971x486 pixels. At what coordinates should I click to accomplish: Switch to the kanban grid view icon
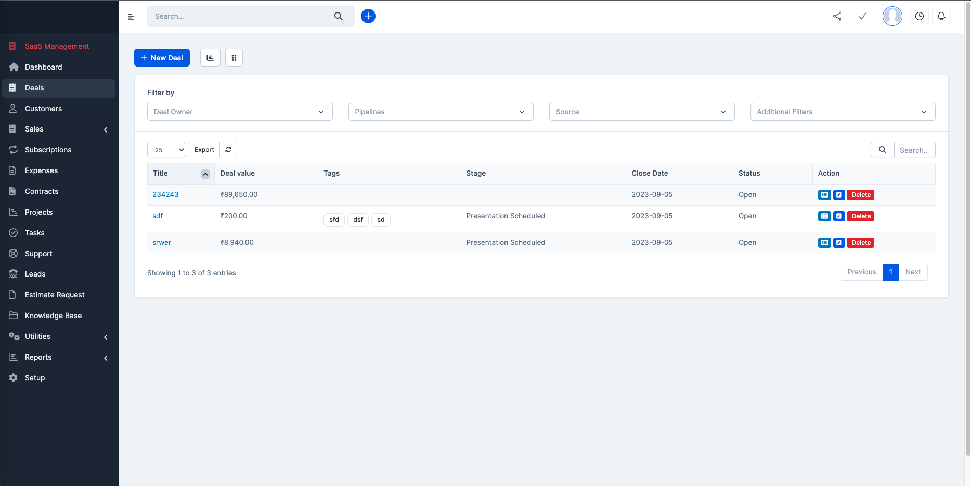tap(234, 58)
